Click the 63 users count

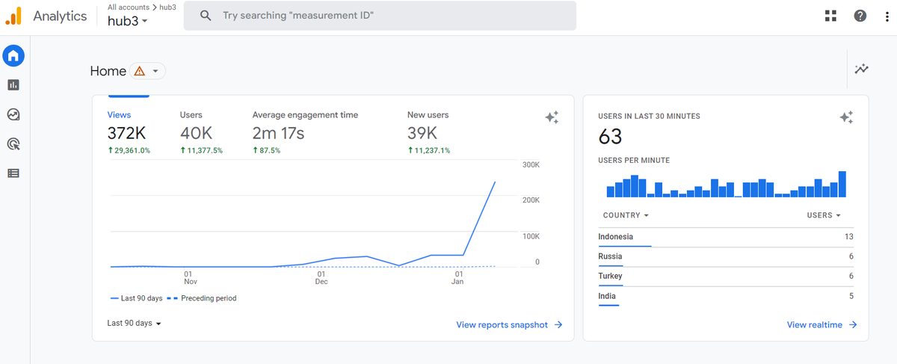[610, 137]
